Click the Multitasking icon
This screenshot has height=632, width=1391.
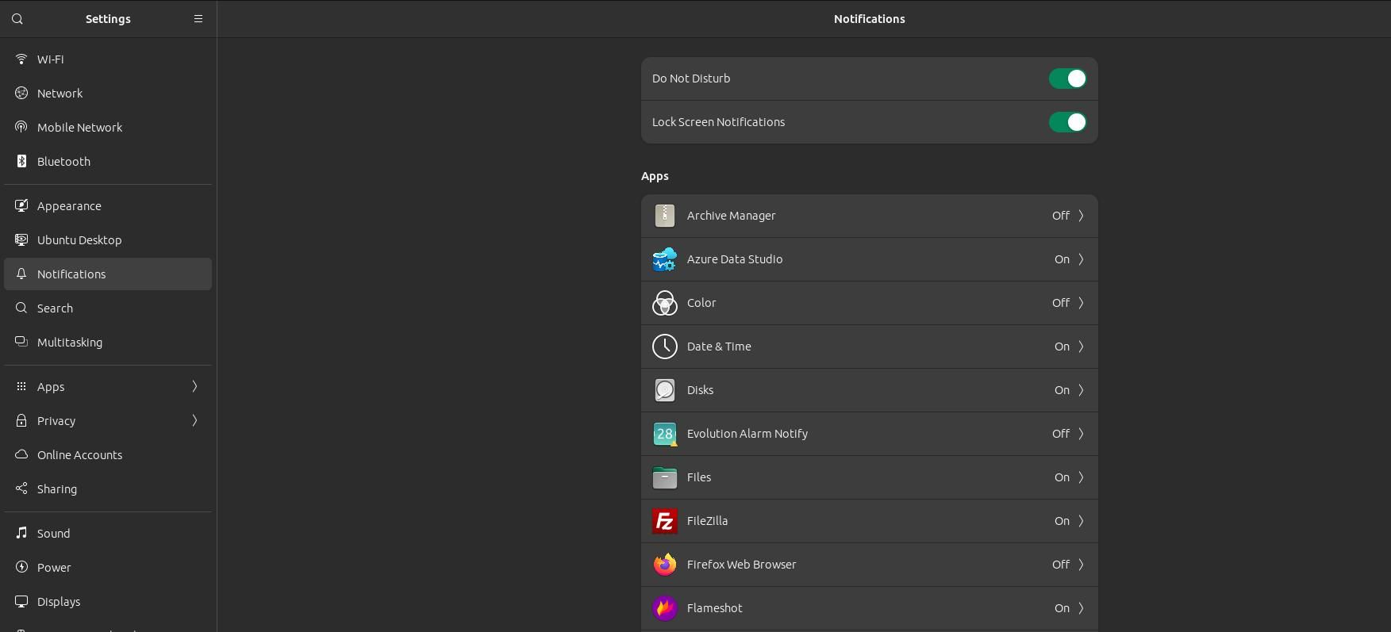[x=21, y=343]
